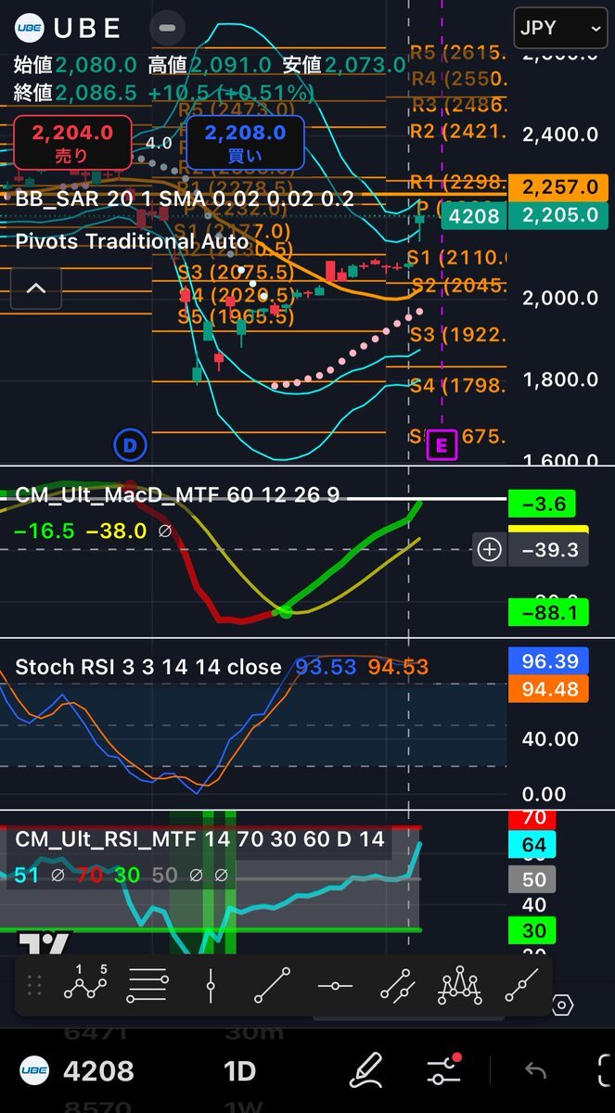The width and height of the screenshot is (615, 1113).
Task: Select the Elliott wave 1-5 pattern tool
Action: (85, 985)
